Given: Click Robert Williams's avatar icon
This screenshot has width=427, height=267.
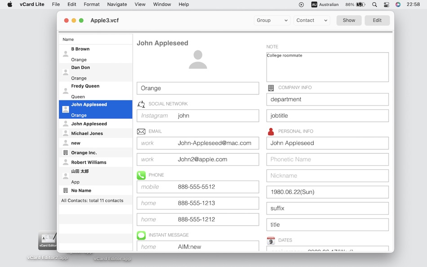Looking at the screenshot, I should pos(66,162).
